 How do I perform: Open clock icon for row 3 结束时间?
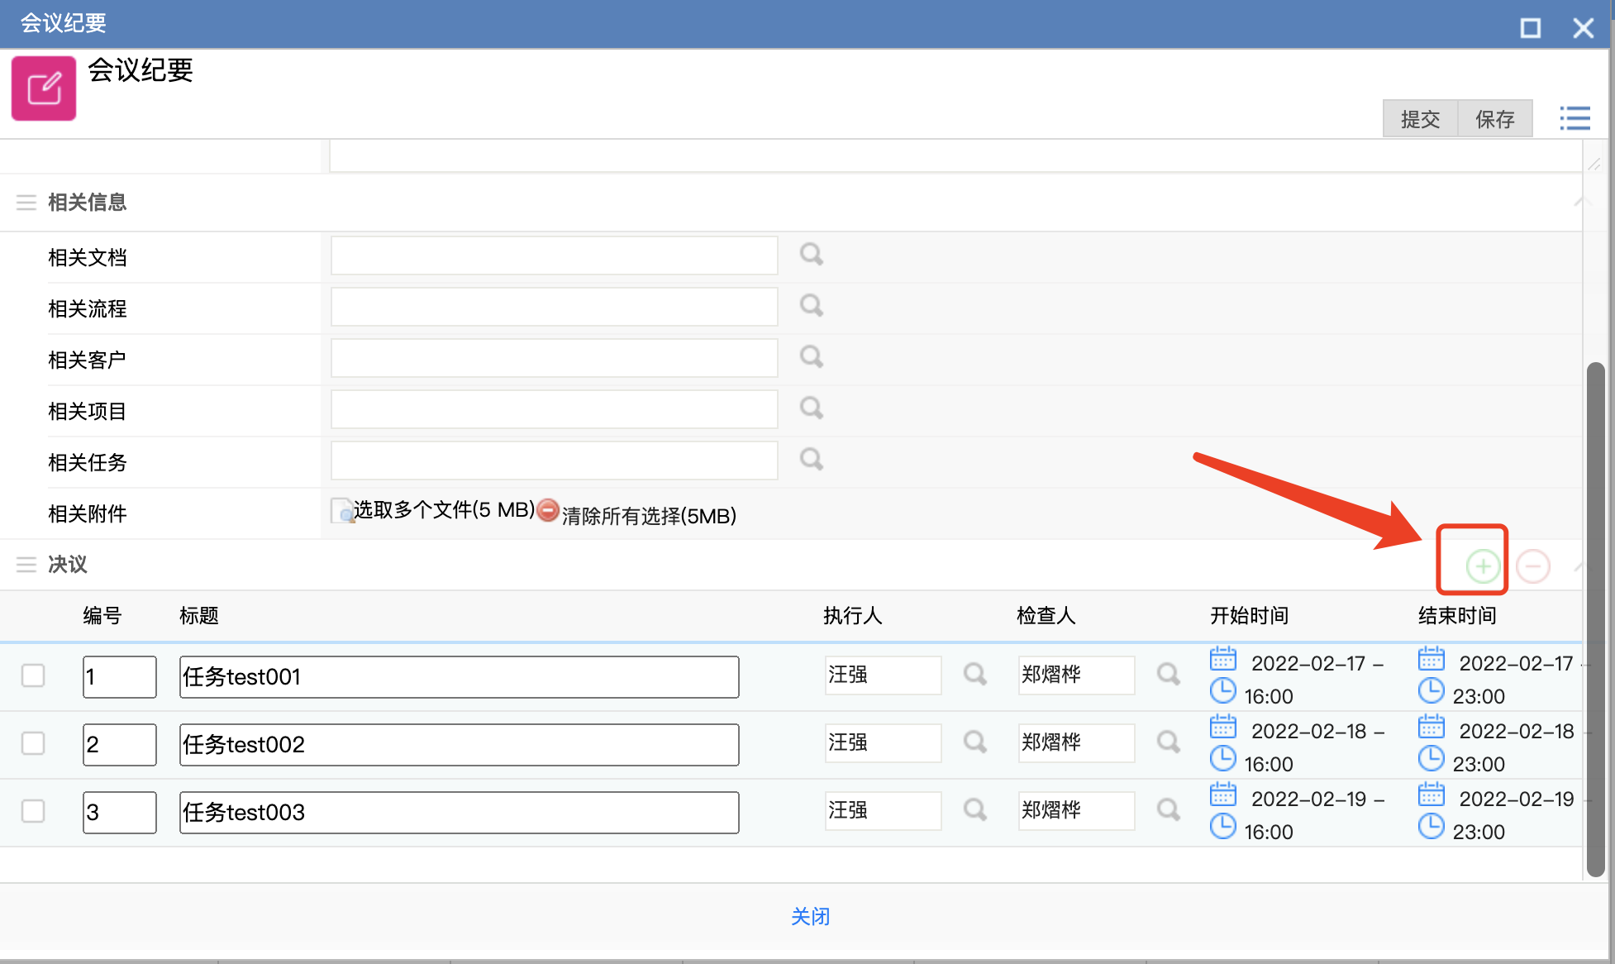[x=1431, y=826]
